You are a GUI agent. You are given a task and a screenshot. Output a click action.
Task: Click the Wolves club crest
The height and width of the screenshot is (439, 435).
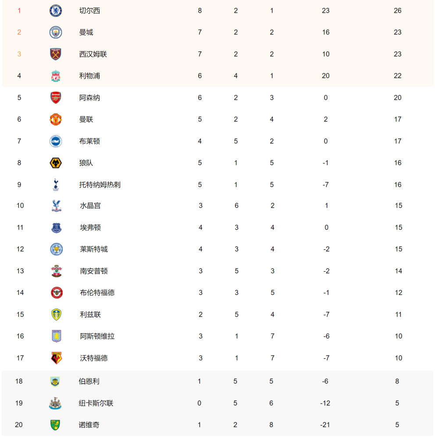[x=56, y=163]
